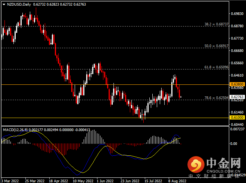Click the 0.69830 price scale value
246x183 pixels.
tap(237, 14)
